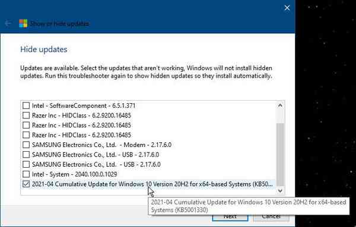Click the Hide updates heading
The width and height of the screenshot is (356, 227).
pyautogui.click(x=44, y=49)
